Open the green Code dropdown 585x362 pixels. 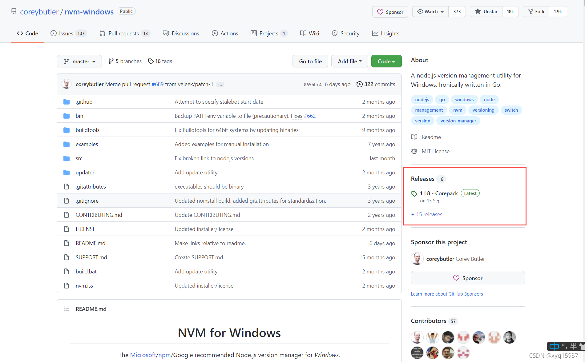[386, 61]
